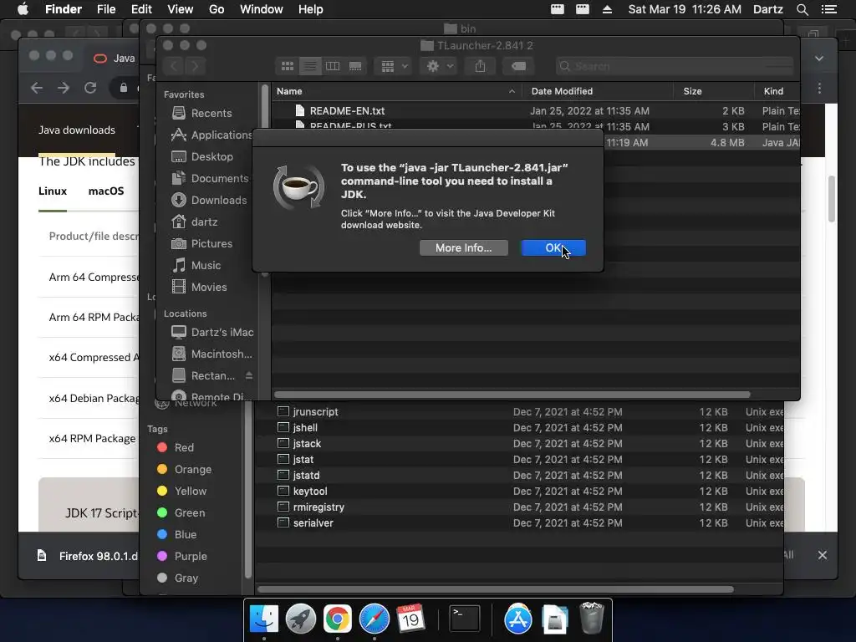Open Google Chrome from the Dock
Image resolution: width=856 pixels, height=642 pixels.
[338, 619]
